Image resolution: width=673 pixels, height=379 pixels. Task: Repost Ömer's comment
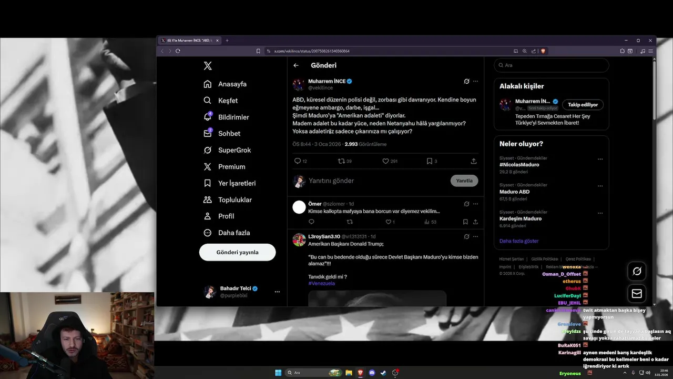point(350,222)
